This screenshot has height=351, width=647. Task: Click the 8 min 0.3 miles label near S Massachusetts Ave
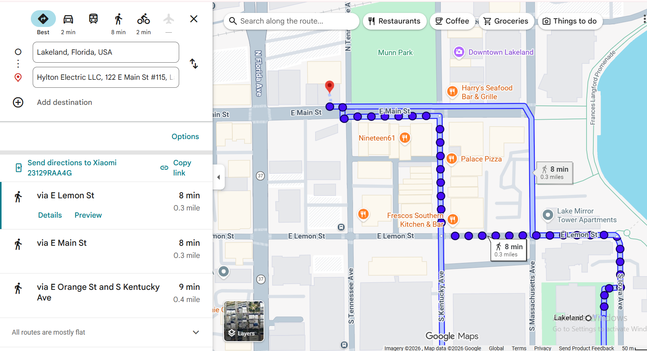point(555,173)
